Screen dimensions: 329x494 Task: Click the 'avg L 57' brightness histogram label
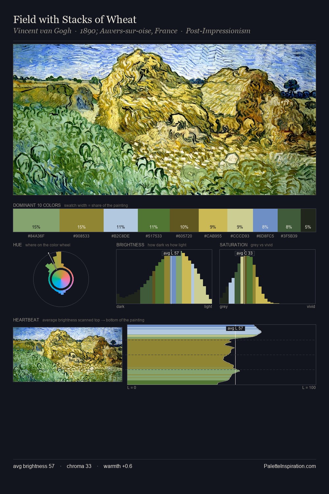click(171, 253)
